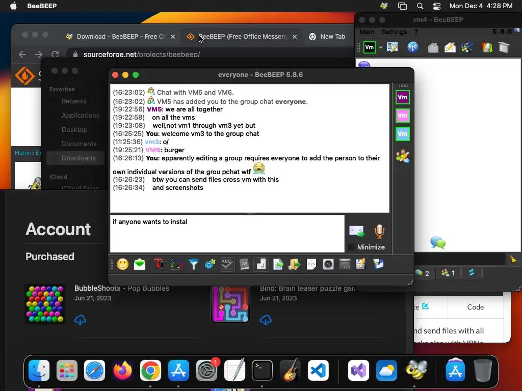Open the font color pencil icon
522x391 pixels.
(x=177, y=264)
